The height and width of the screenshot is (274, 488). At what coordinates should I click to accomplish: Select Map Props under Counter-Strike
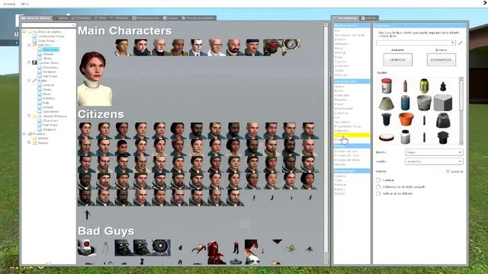coord(50,76)
